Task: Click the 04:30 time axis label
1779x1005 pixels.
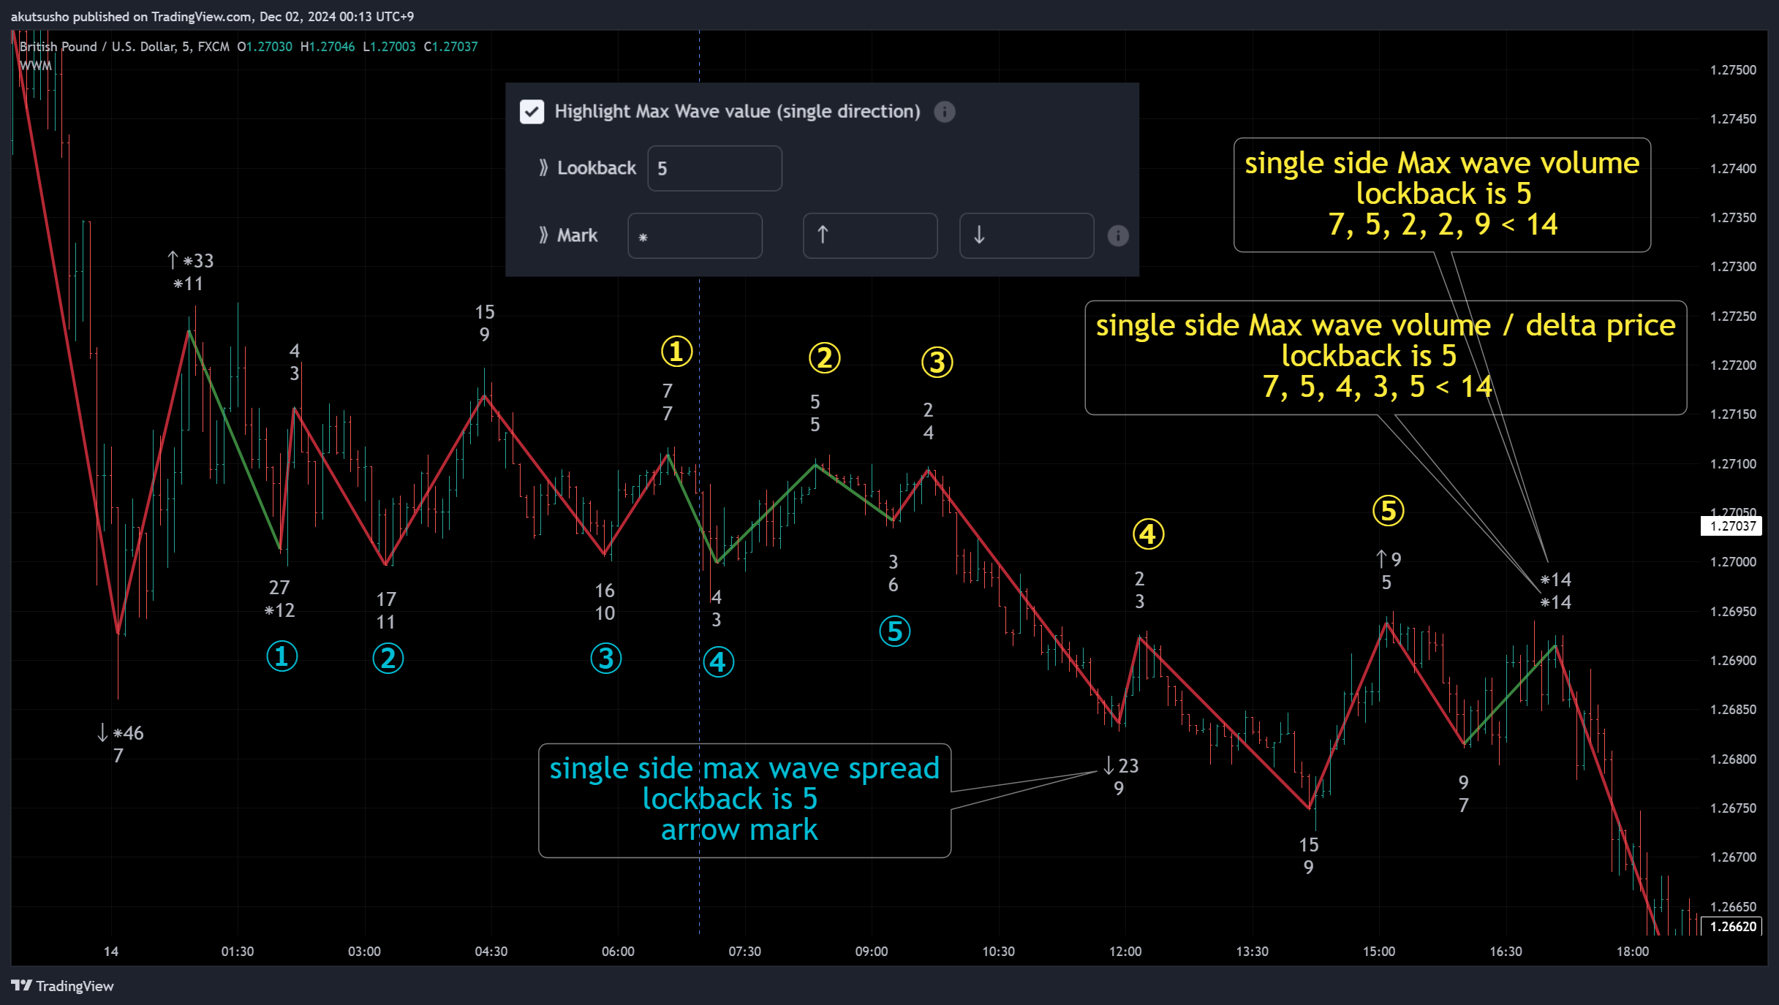Action: pyautogui.click(x=491, y=952)
